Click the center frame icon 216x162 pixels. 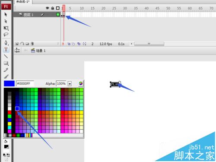[63, 44]
